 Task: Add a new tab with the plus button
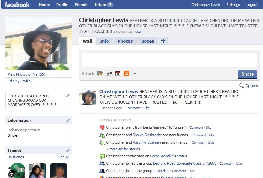click(x=163, y=41)
